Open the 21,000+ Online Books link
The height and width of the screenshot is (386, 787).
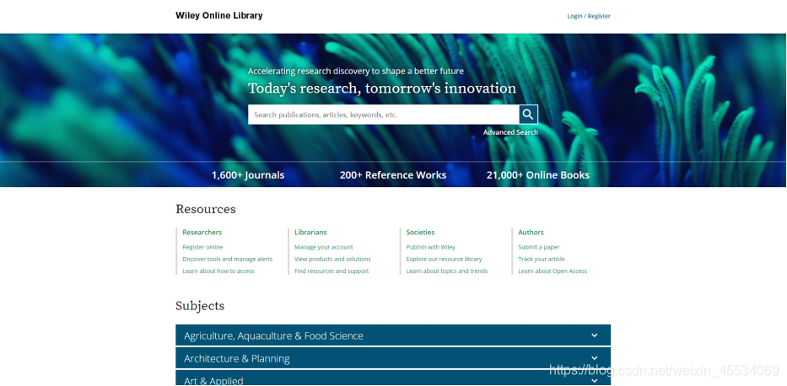[538, 175]
